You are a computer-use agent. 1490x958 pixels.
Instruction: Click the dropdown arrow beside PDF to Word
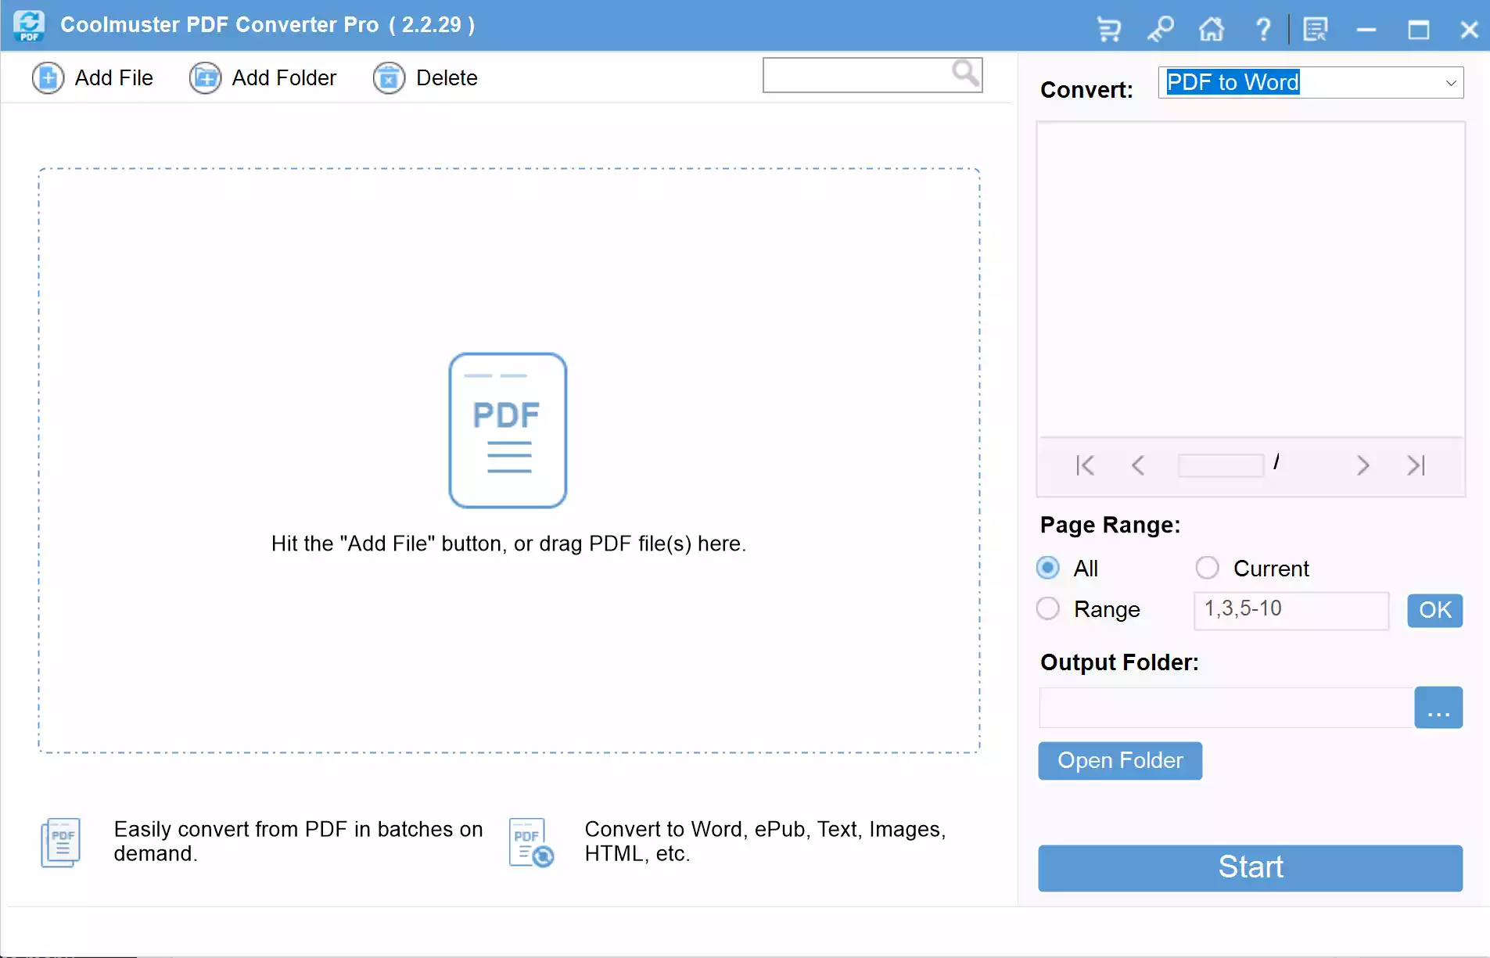(x=1451, y=83)
